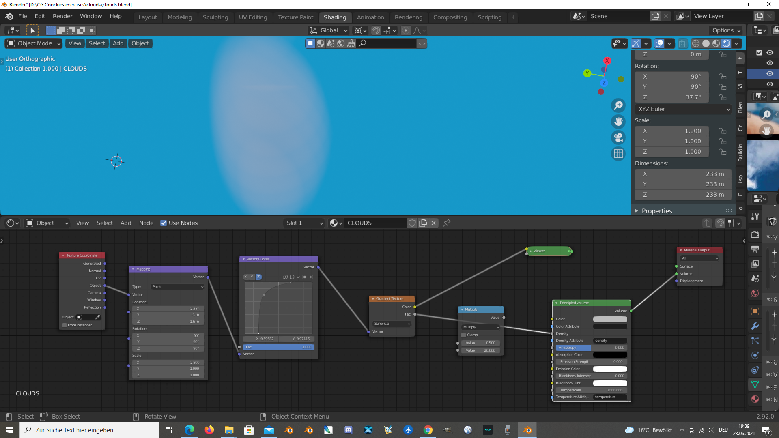Click Windows taskbar search box
The height and width of the screenshot is (438, 779).
tap(89, 430)
